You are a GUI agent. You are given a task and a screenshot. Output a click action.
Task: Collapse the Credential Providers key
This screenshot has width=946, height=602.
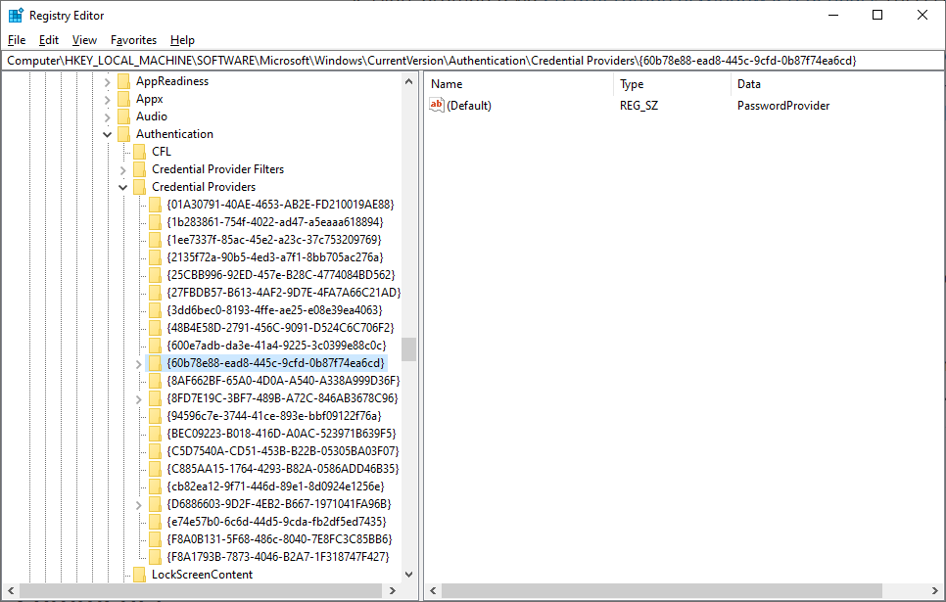122,186
